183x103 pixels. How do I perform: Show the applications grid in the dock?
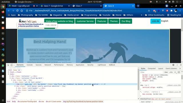point(3,100)
